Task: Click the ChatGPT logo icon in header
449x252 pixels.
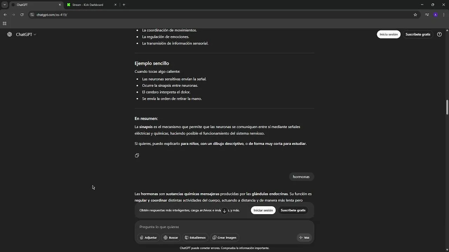Action: click(9, 34)
